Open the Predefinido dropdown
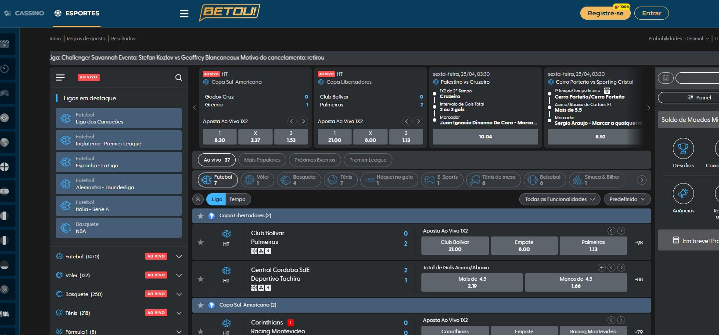The image size is (719, 335). click(x=627, y=199)
